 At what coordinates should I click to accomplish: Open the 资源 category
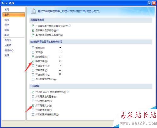[x=7, y=56]
